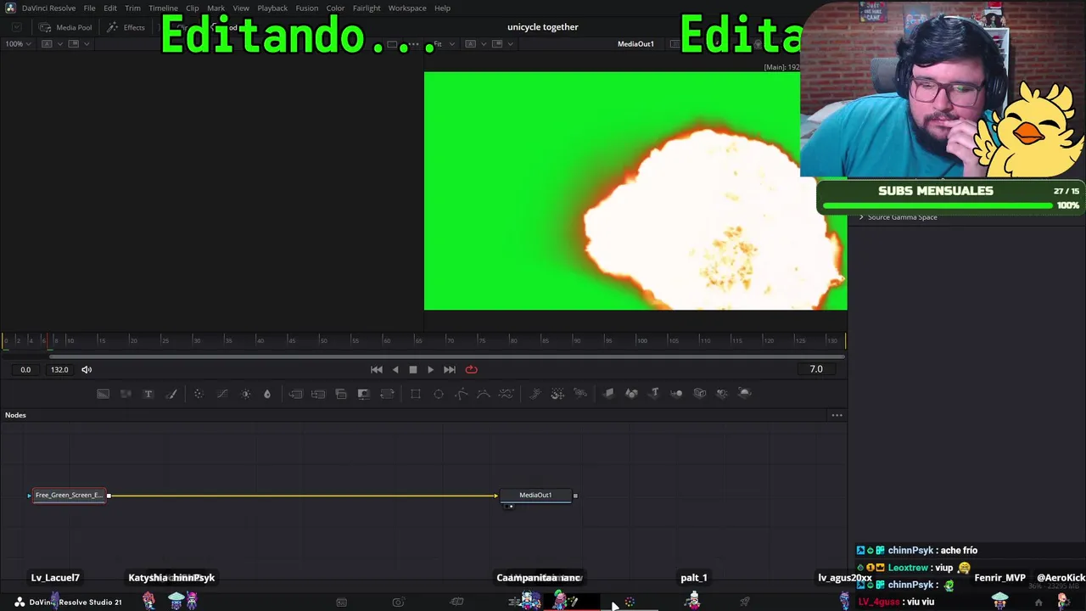Image resolution: width=1086 pixels, height=611 pixels.
Task: Add a BSpline mask node
Action: (x=484, y=393)
